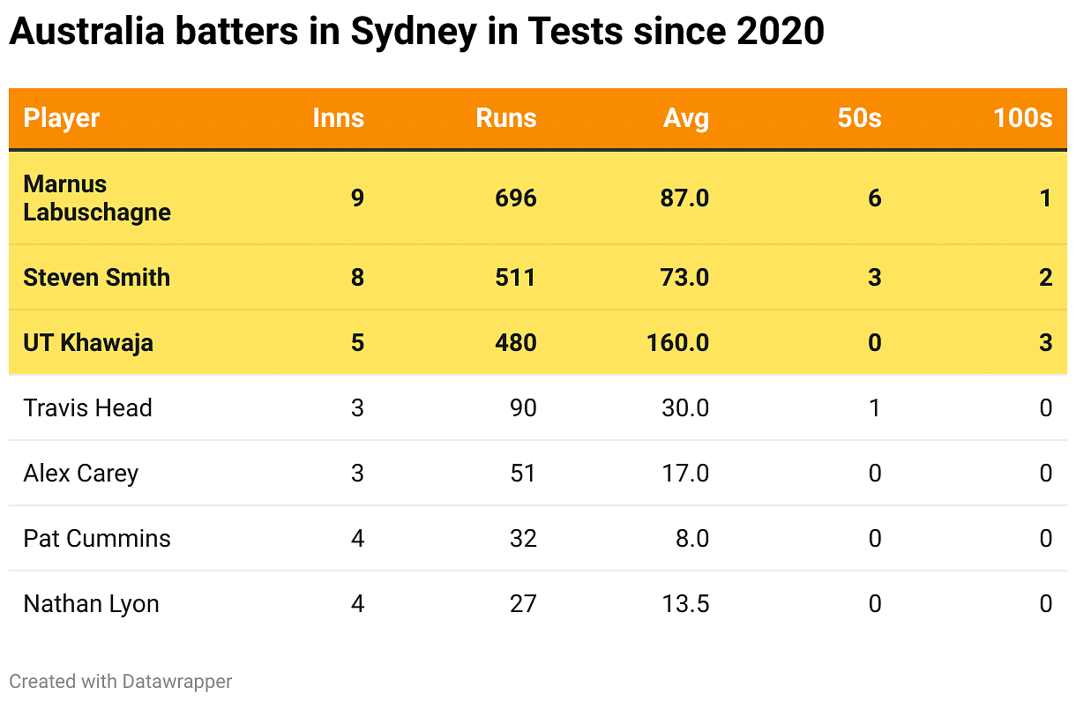1076x702 pixels.
Task: Click Travis Head's 90 runs cell
Action: [523, 407]
